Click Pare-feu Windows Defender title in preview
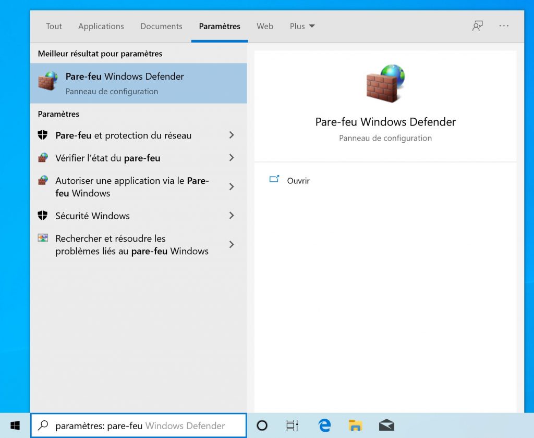534x438 pixels. [x=385, y=122]
